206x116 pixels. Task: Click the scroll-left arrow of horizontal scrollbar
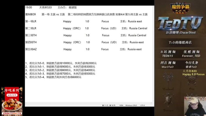(x=26, y=103)
